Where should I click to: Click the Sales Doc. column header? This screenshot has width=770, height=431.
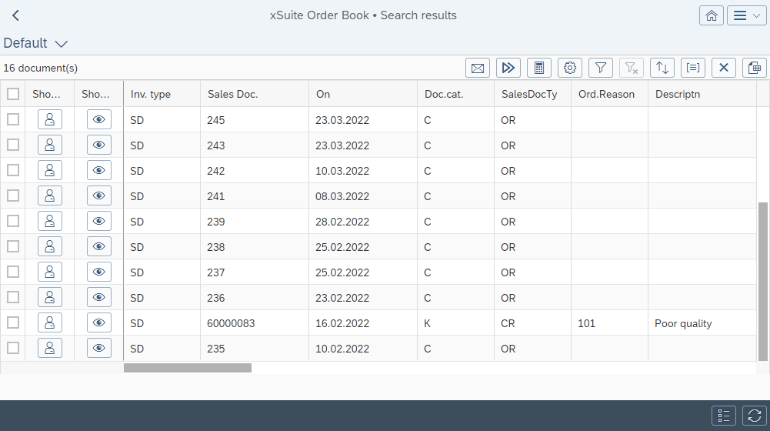(x=233, y=94)
